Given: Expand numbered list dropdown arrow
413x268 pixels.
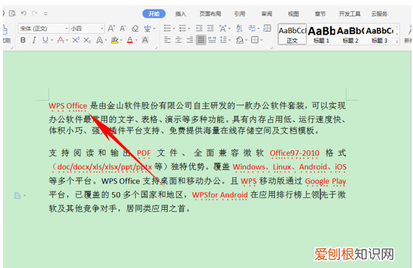Looking at the screenshot, I should [189, 29].
